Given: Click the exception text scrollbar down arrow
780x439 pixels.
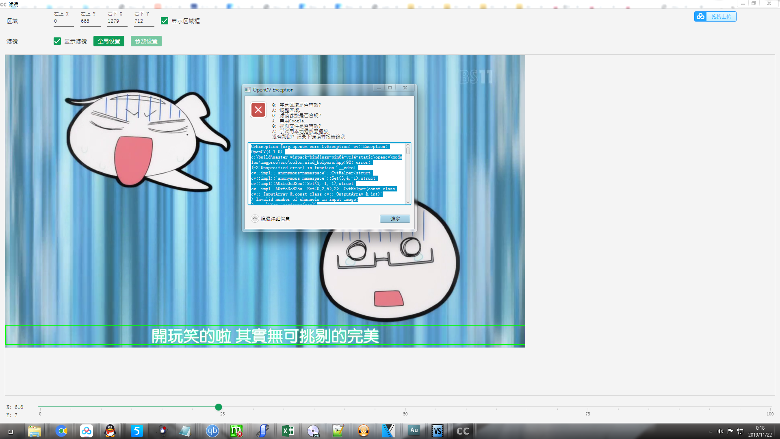Looking at the screenshot, I should pyautogui.click(x=408, y=202).
